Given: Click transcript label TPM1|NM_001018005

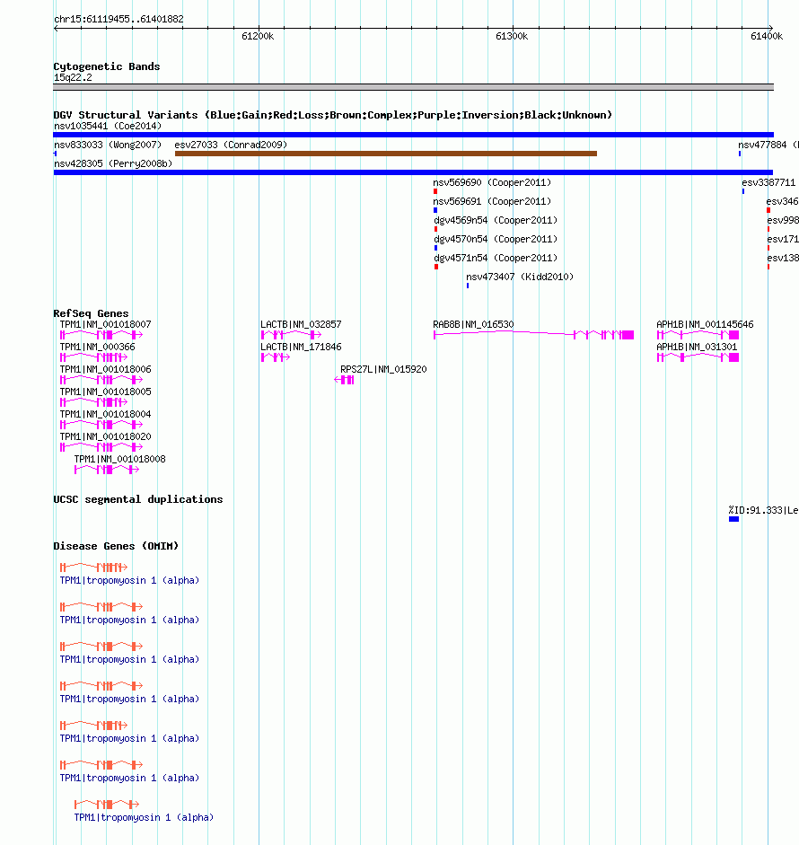Looking at the screenshot, I should click(106, 392).
